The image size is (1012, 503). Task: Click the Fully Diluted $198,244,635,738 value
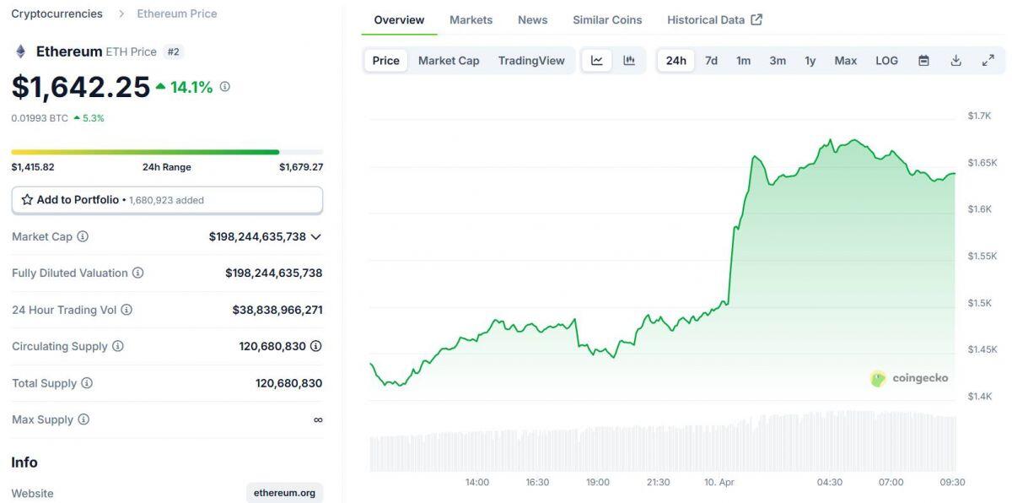pos(274,273)
